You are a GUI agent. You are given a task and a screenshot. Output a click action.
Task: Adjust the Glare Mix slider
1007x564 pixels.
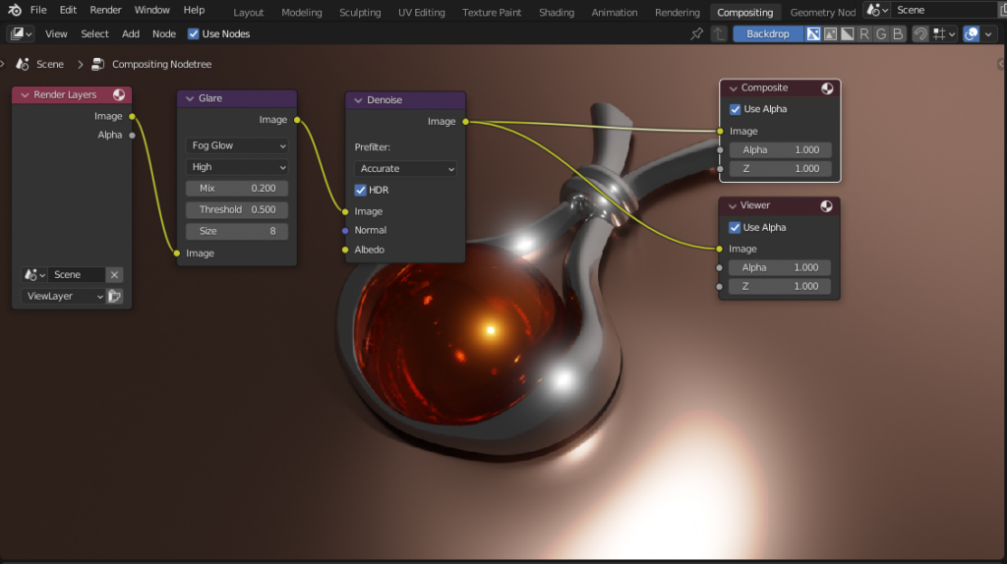tap(237, 188)
